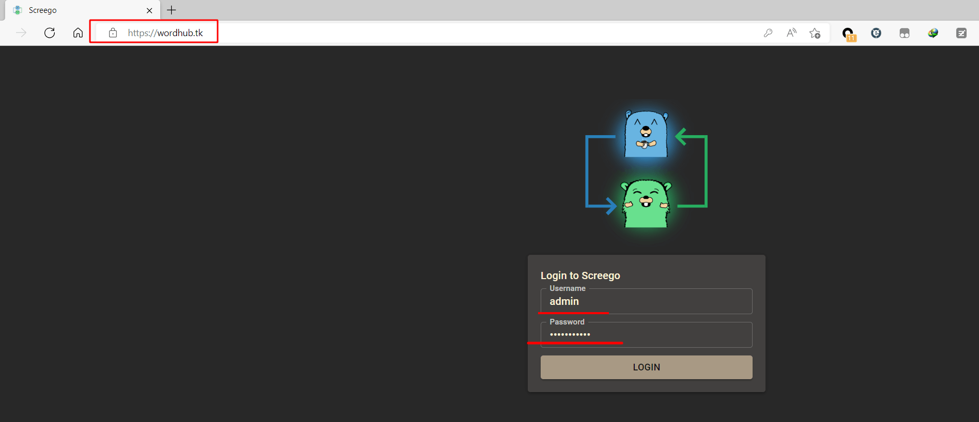Image resolution: width=979 pixels, height=422 pixels.
Task: Open the extension with orange badge
Action: tap(849, 34)
